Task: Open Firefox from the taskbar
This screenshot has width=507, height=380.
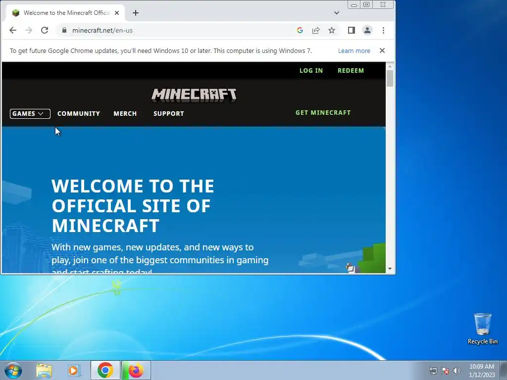Action: point(136,370)
